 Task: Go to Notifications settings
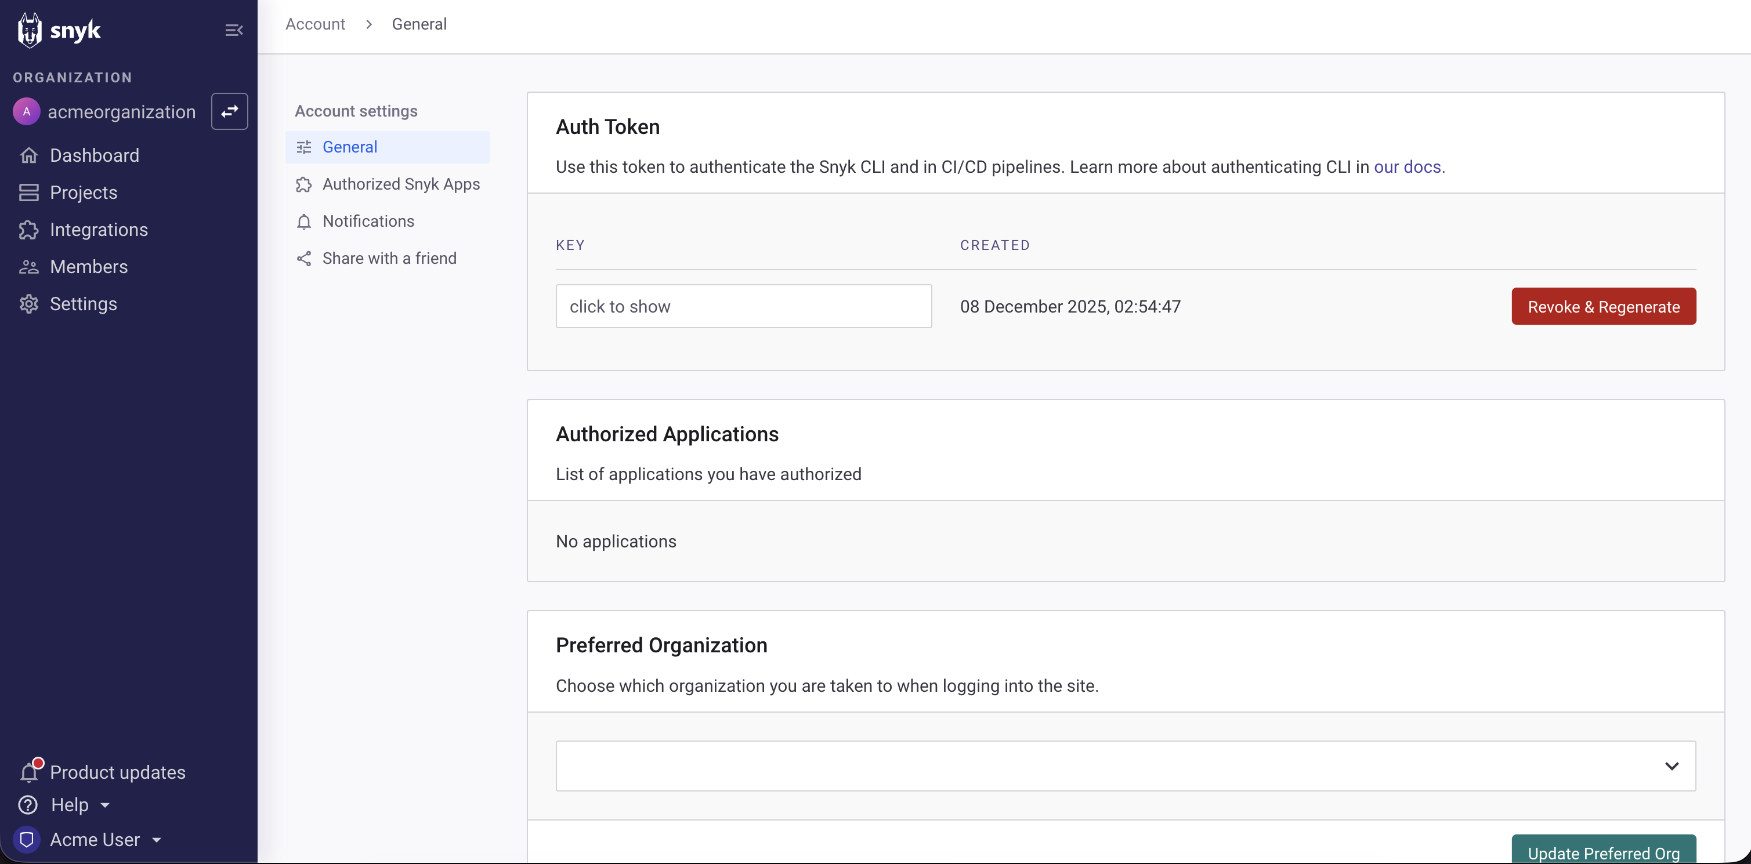point(368,222)
